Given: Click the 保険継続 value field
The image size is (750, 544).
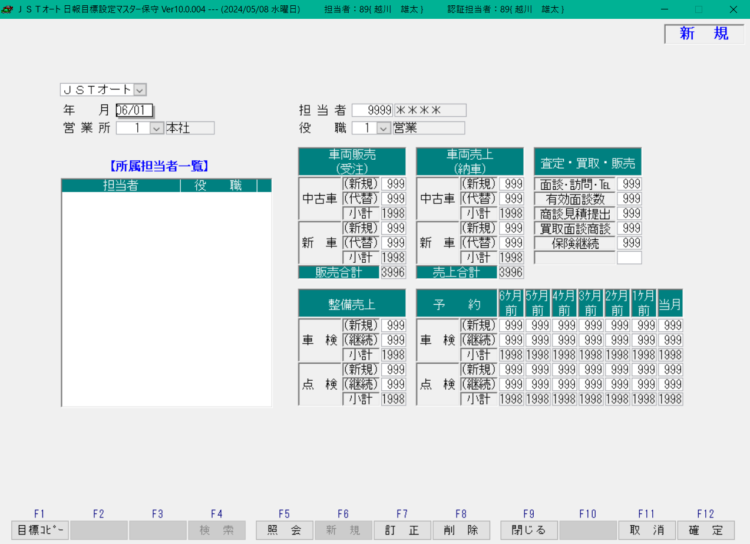Looking at the screenshot, I should click(x=629, y=243).
